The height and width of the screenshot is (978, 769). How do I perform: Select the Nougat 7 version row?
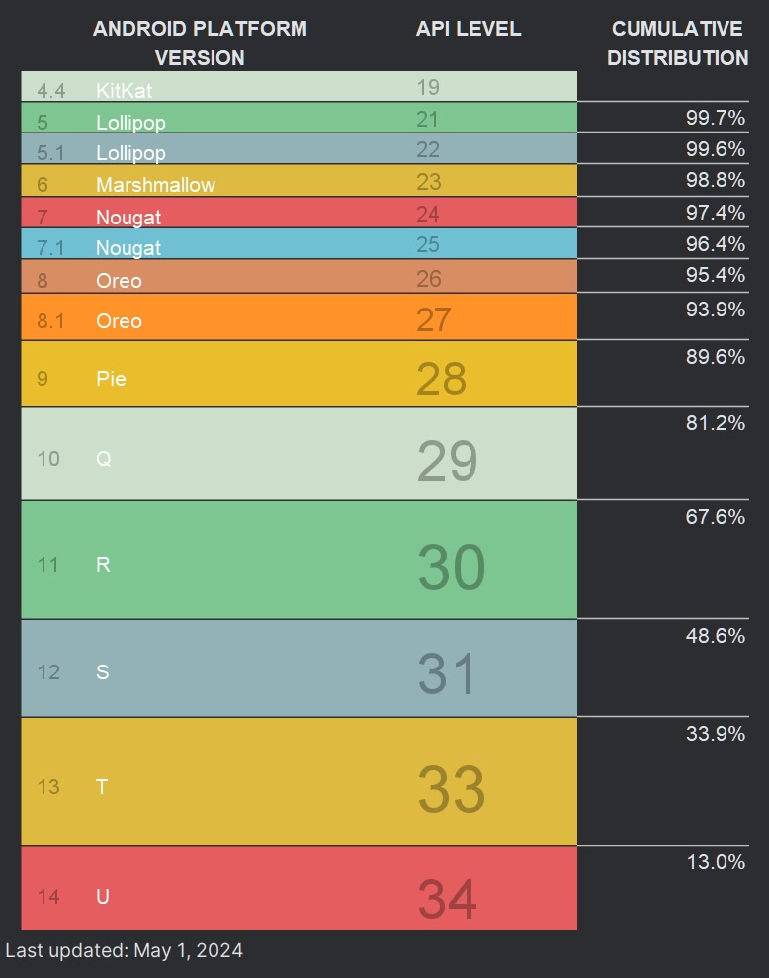pyautogui.click(x=299, y=214)
